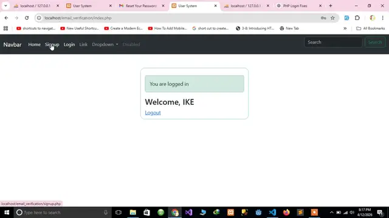389x218 pixels.
Task: Open Firefox from the taskbar
Action: (286, 213)
